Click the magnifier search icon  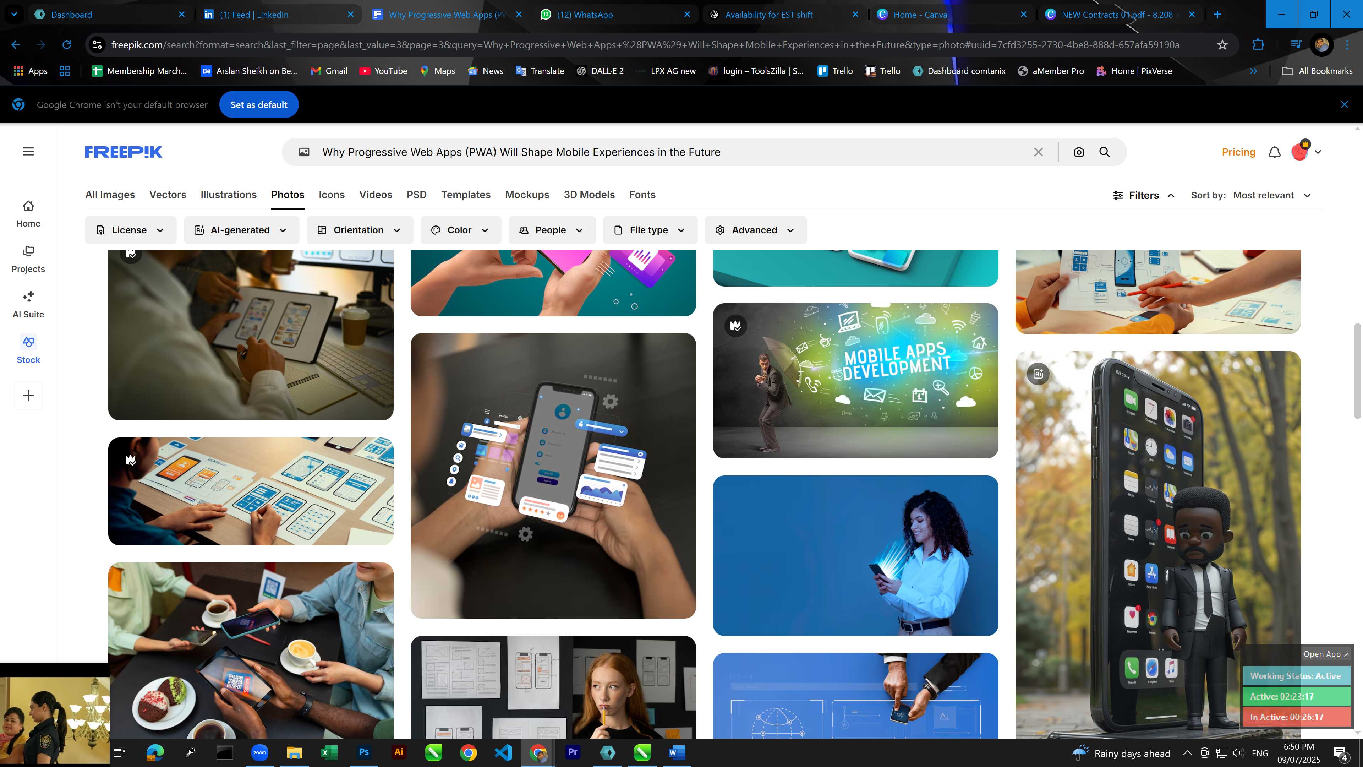coord(1104,152)
